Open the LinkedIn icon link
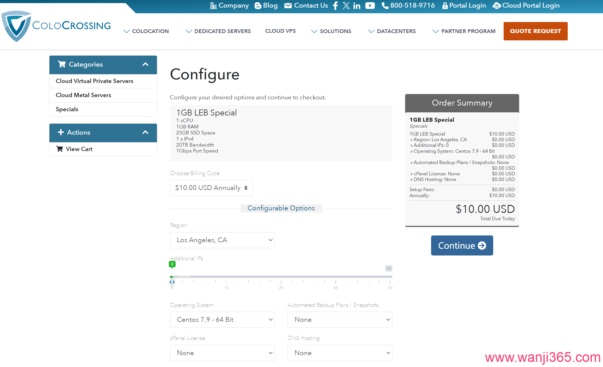The height and width of the screenshot is (367, 603). pyautogui.click(x=357, y=6)
